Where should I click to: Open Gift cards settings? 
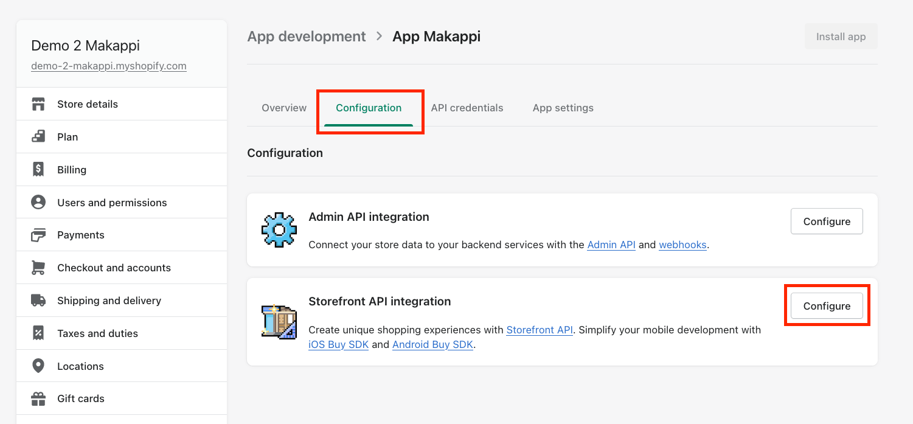tap(122, 398)
